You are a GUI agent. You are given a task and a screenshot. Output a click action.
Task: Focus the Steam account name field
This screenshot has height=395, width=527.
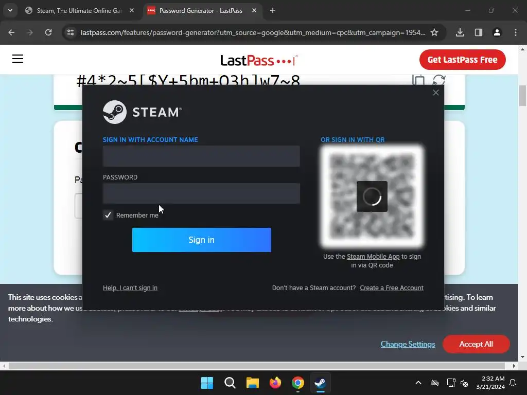click(x=201, y=156)
